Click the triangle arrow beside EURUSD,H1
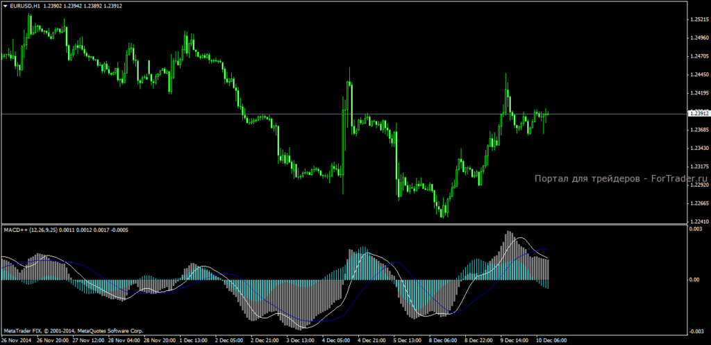This screenshot has height=345, width=711. 5,6
